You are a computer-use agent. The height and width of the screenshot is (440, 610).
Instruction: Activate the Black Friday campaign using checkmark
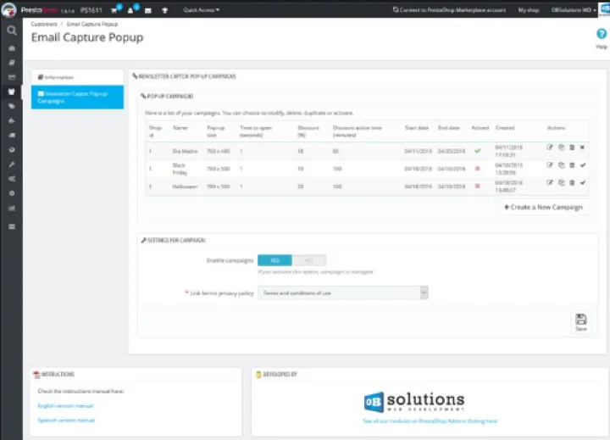click(x=583, y=165)
